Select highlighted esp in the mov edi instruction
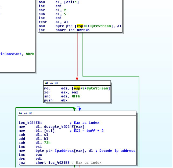 (x=78, y=88)
